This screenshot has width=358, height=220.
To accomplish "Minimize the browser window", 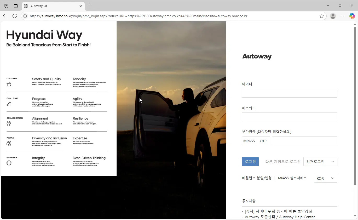I will coord(328,5).
